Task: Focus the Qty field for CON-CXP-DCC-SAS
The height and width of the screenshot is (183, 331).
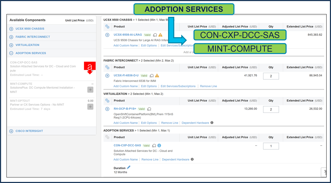Action: tap(271, 146)
